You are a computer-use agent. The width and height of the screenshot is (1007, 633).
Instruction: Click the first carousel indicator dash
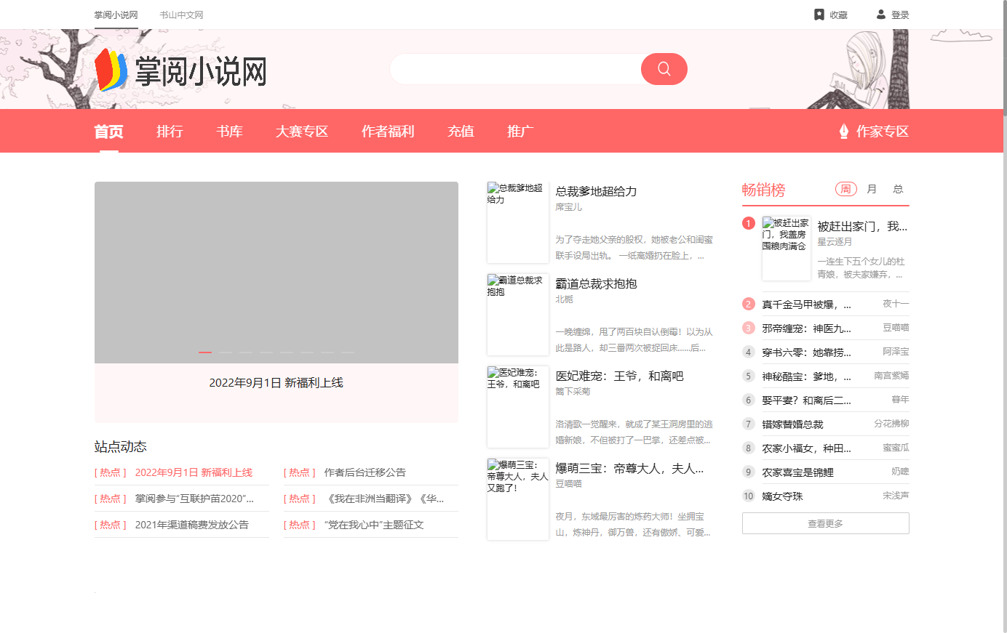click(205, 352)
